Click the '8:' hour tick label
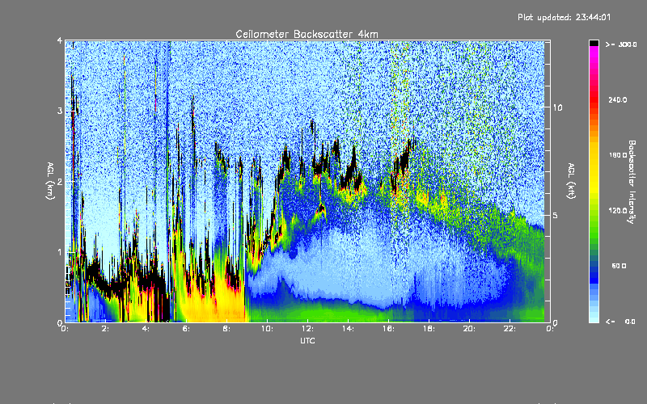Image resolution: width=647 pixels, height=404 pixels. click(x=226, y=329)
